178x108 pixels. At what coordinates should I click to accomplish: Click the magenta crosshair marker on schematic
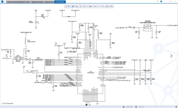pyautogui.click(x=56, y=43)
